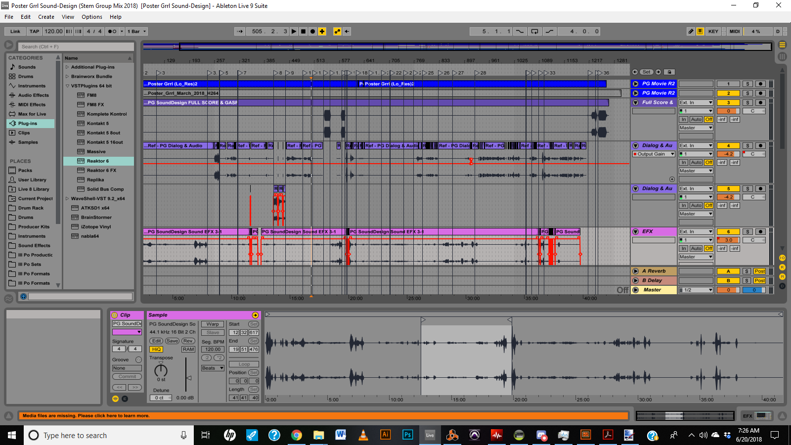
Task: Set EFX track monitor to In
Action: 684,249
